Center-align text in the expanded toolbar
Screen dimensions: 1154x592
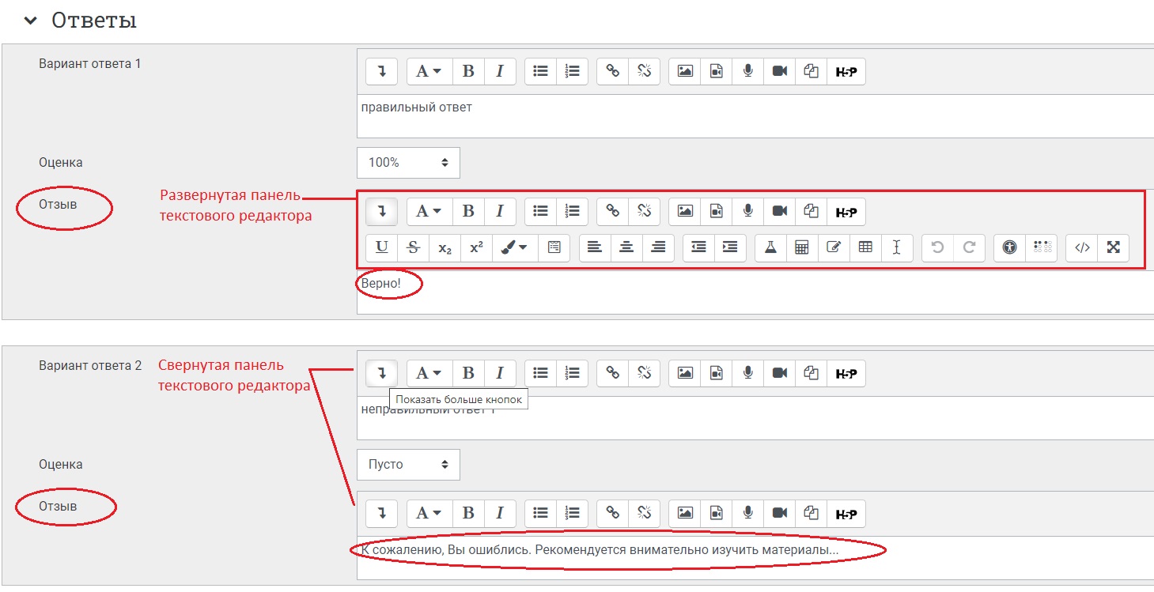(x=626, y=247)
